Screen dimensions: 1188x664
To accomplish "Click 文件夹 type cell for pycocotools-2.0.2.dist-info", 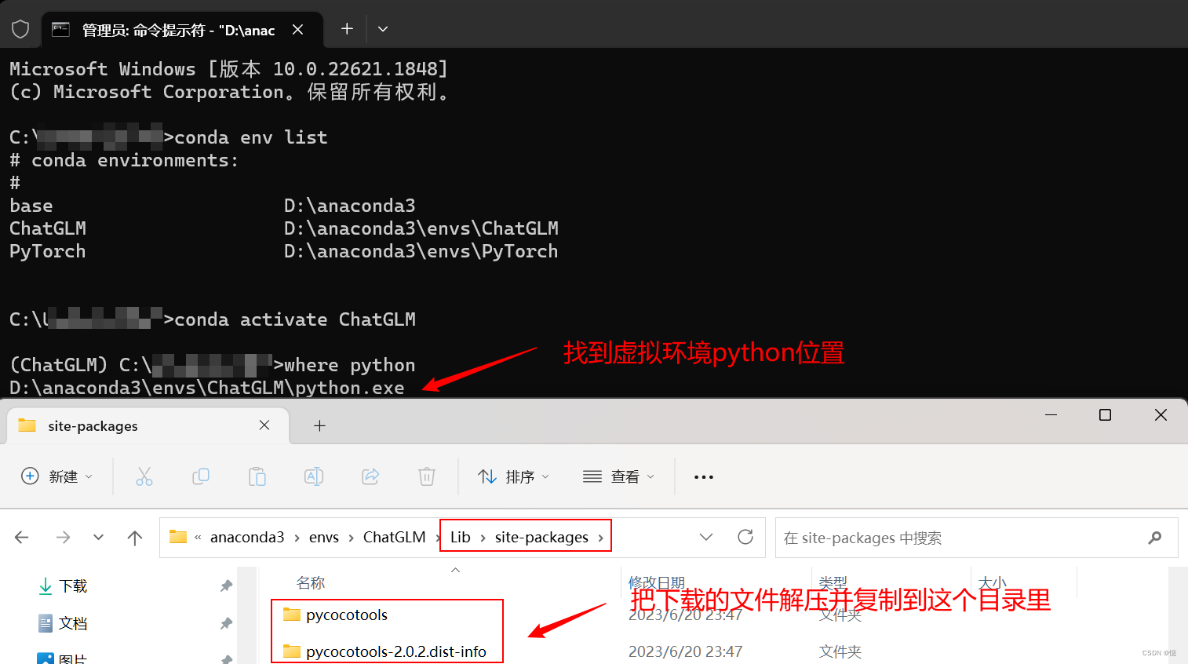I will [x=840, y=651].
